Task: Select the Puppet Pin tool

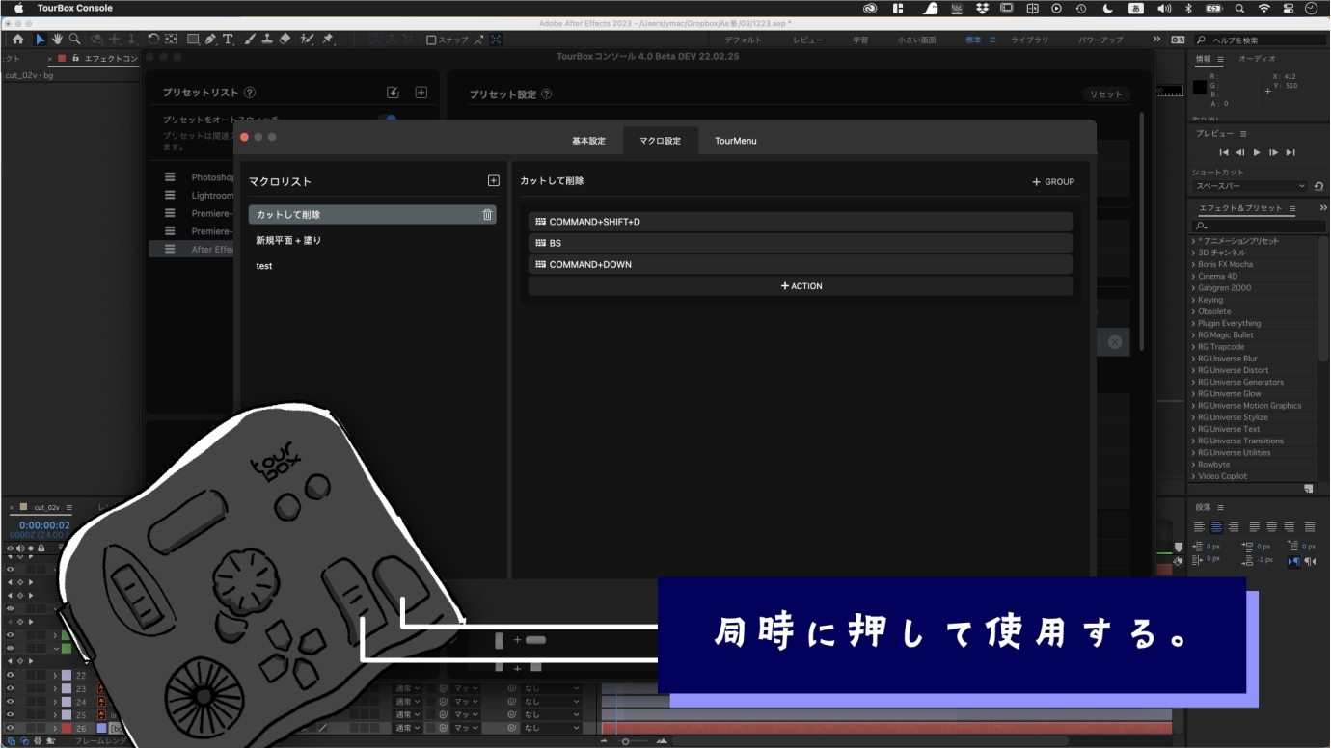Action: click(328, 40)
